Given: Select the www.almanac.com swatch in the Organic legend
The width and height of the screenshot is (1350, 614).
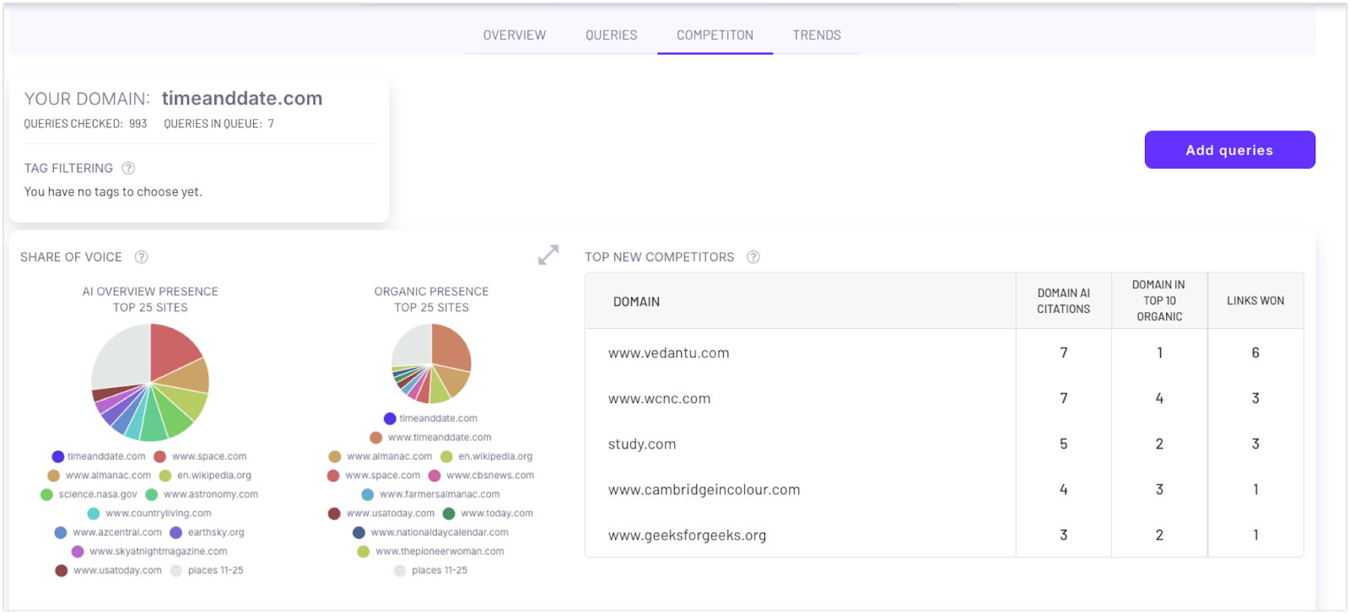Looking at the screenshot, I should pyautogui.click(x=335, y=456).
